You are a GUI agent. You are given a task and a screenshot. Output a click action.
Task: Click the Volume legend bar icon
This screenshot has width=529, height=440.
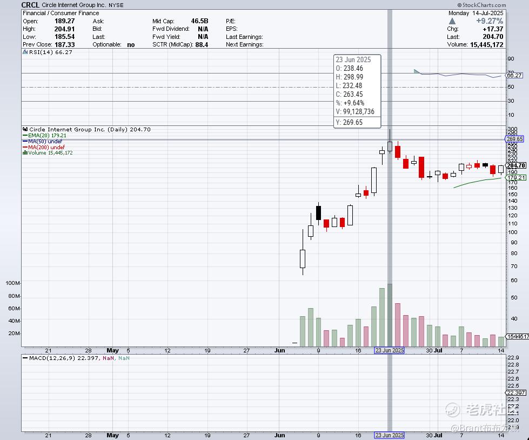pyautogui.click(x=25, y=153)
